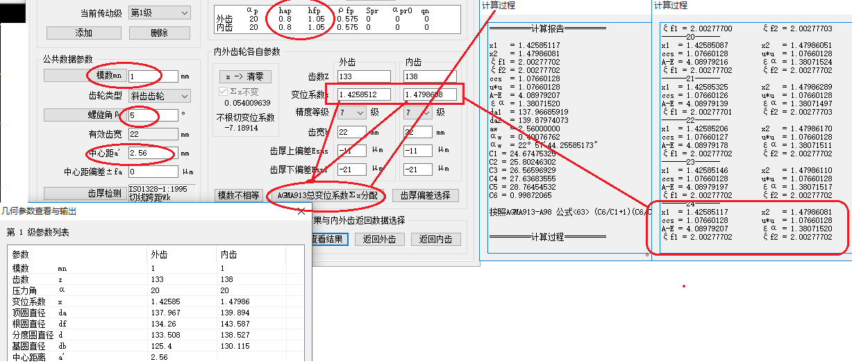
Task: Click the 有效齿宽 field
Action: [153, 134]
